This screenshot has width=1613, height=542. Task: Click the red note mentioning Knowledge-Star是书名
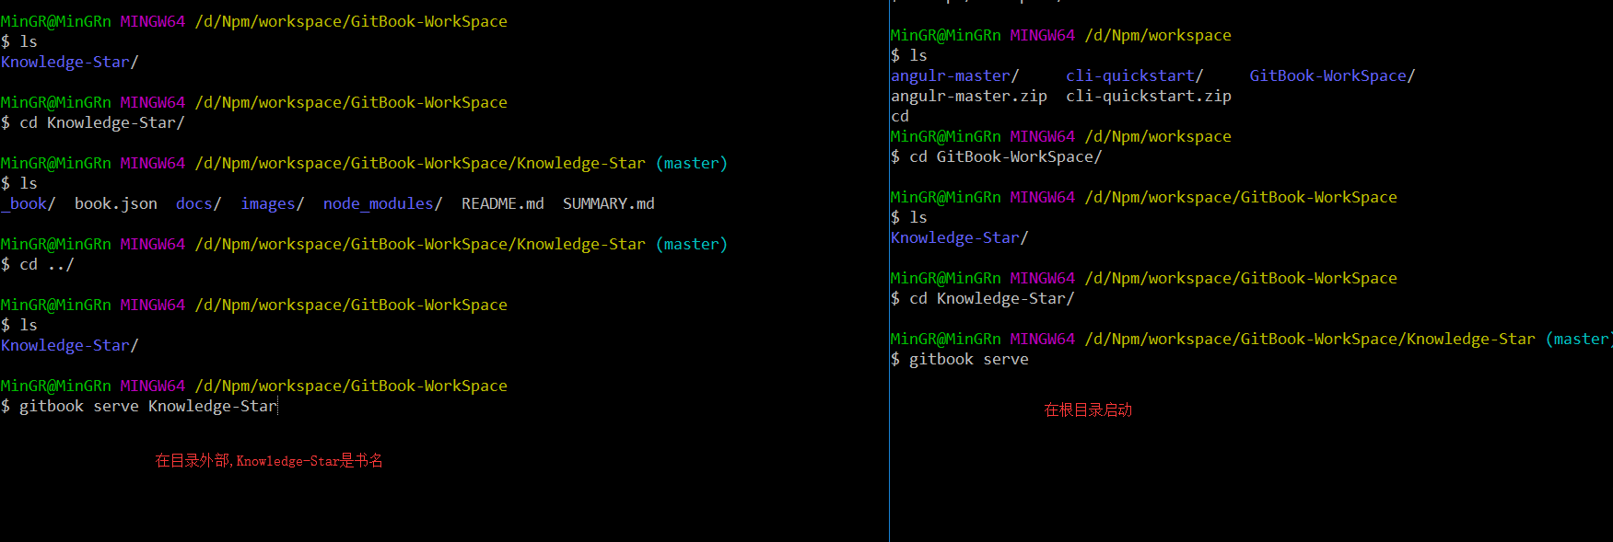tap(269, 460)
